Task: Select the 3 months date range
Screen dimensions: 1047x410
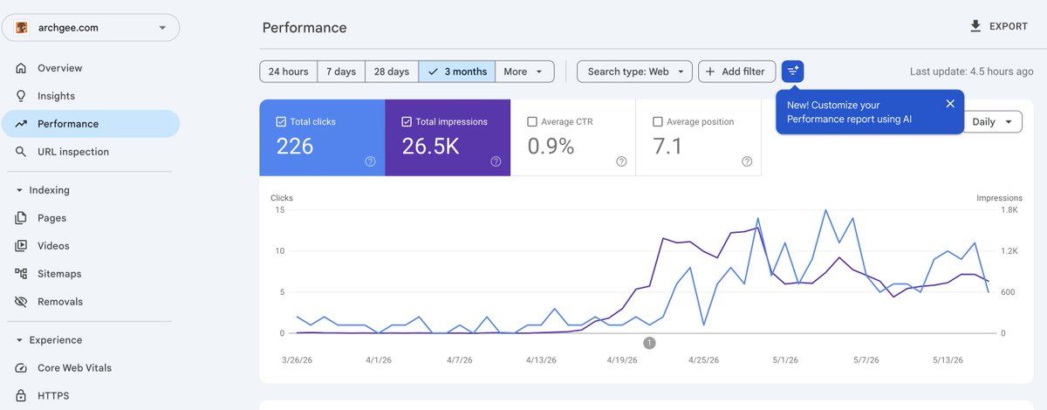Action: tap(457, 72)
